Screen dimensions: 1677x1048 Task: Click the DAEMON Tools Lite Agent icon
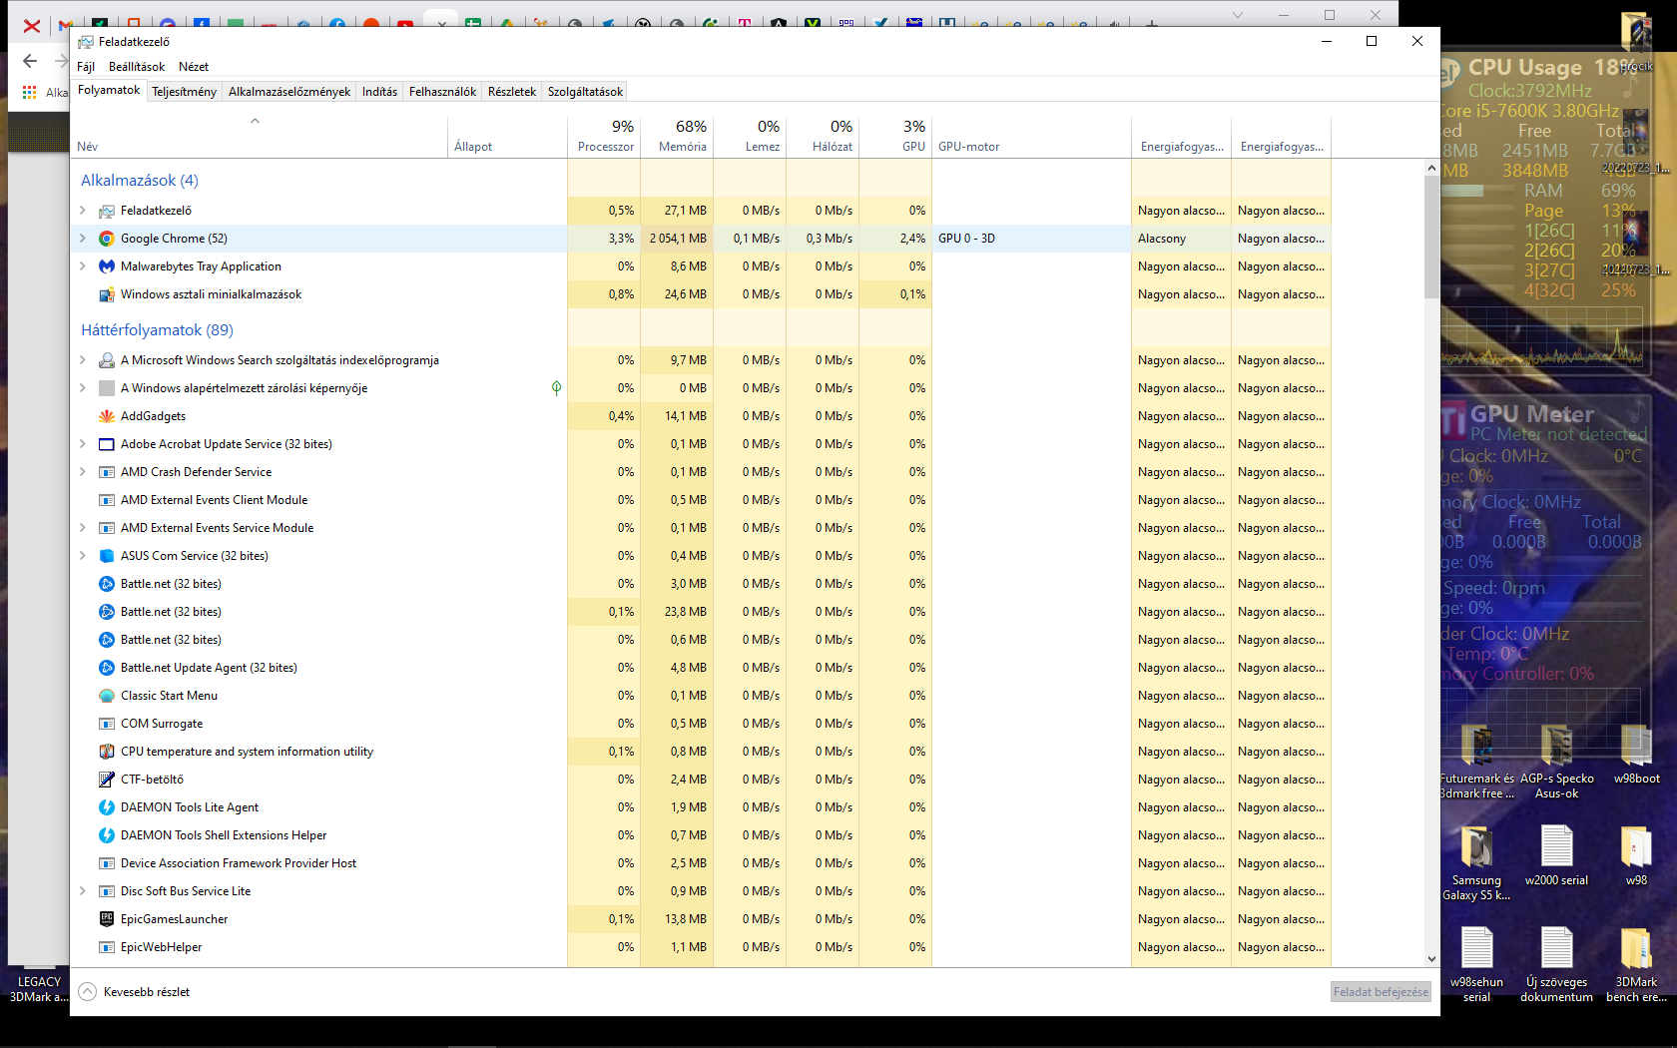[107, 807]
